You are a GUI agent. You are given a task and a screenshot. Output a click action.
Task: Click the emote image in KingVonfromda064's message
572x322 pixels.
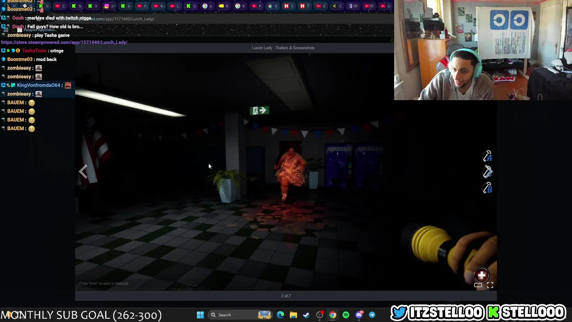coord(67,85)
